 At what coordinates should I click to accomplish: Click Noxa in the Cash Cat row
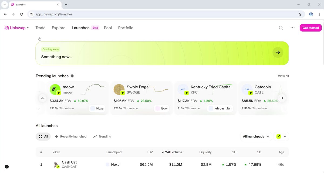pos(113,164)
